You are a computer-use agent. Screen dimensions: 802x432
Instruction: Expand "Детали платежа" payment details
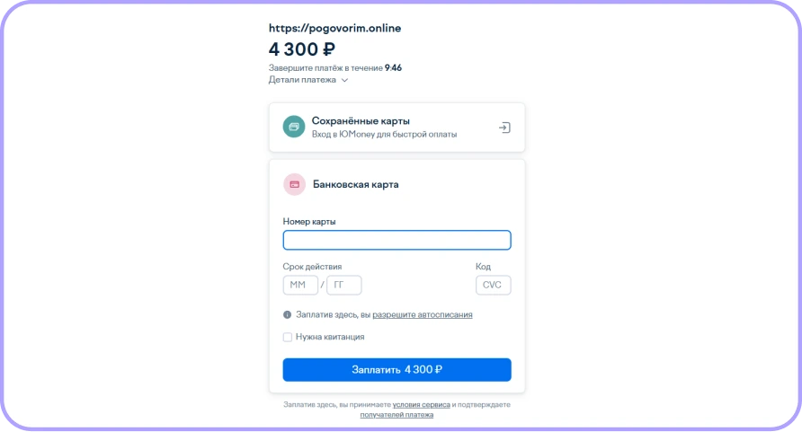pyautogui.click(x=302, y=80)
